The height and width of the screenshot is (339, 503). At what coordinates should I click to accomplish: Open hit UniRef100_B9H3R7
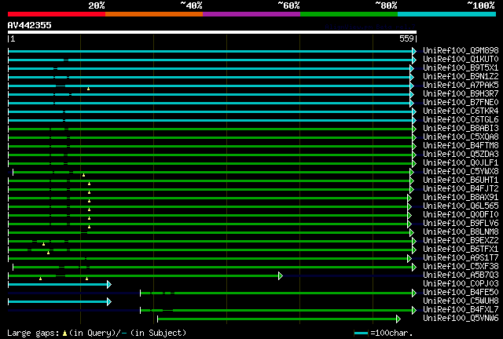click(461, 93)
